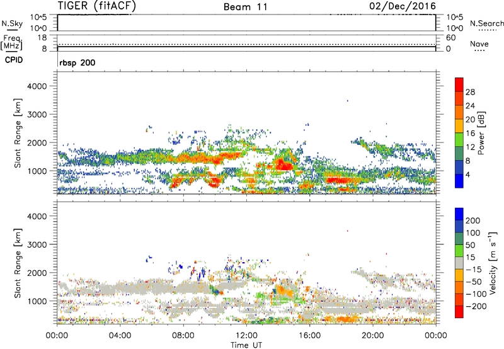Screen dimensions: 504x349
Task: Click the velocity colorbar value '50'
Action: (x=471, y=245)
